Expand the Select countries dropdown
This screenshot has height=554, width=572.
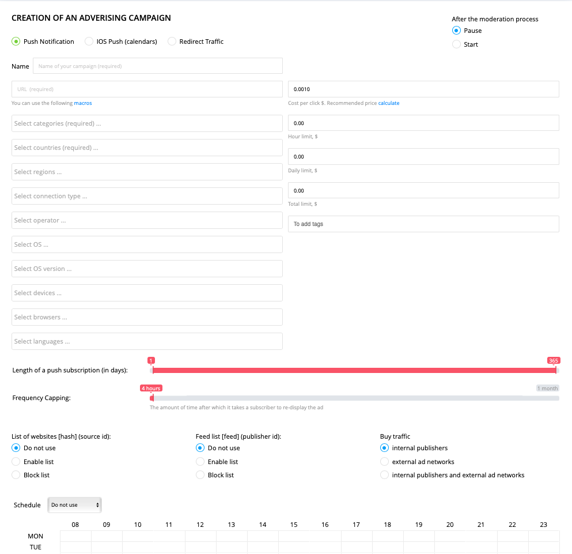[x=147, y=148]
